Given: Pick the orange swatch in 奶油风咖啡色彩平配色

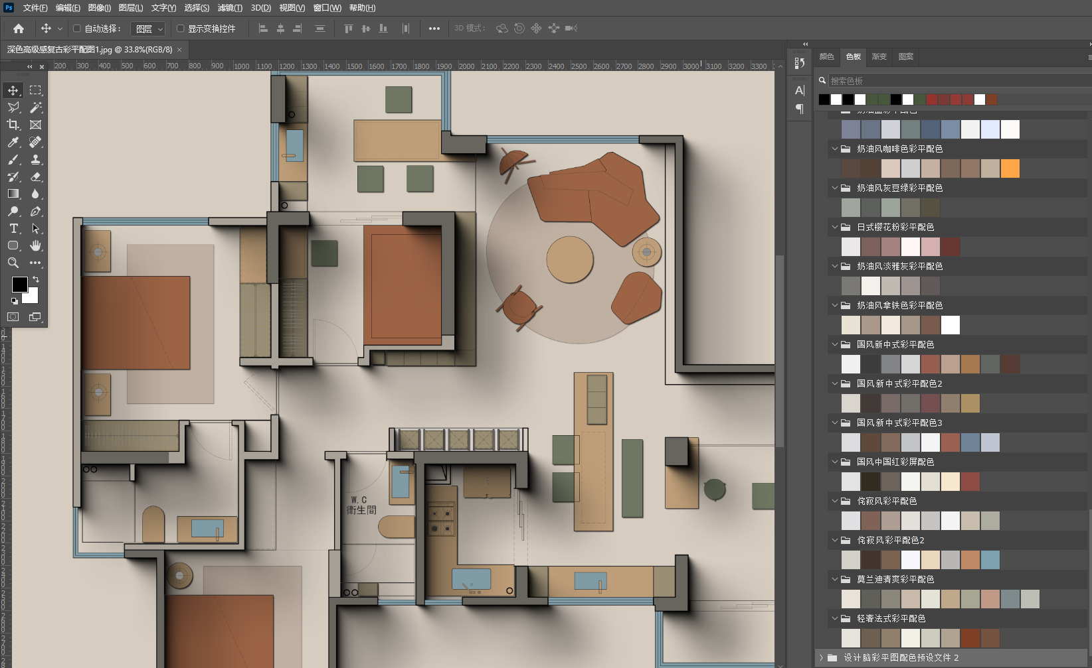Looking at the screenshot, I should point(1010,168).
